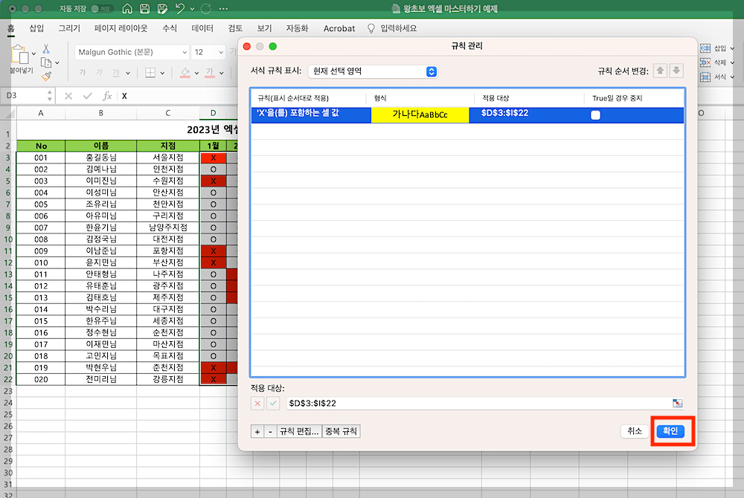Check the Stop If True checkbox
This screenshot has width=744, height=498.
(x=595, y=115)
